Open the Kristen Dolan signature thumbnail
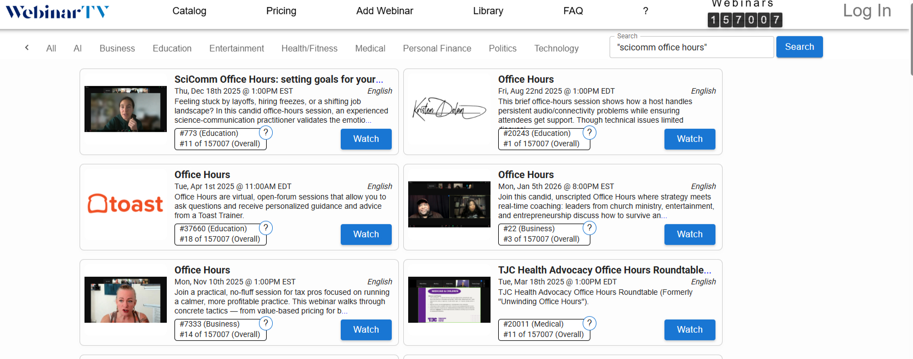Screen dimensions: 913x359 coord(449,109)
